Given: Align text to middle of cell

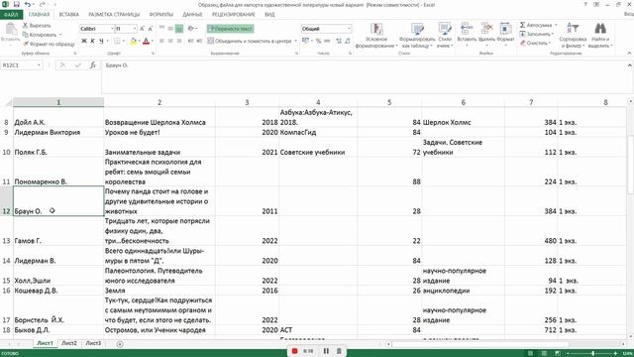Looking at the screenshot, I should (x=170, y=29).
